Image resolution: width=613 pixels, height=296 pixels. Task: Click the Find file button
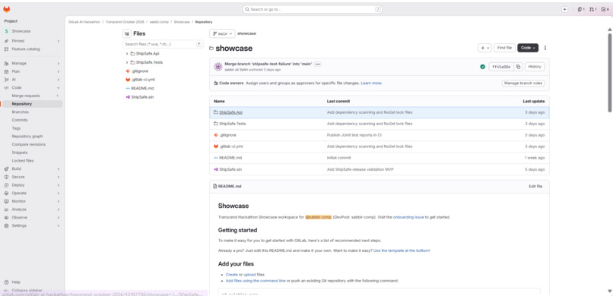click(504, 48)
